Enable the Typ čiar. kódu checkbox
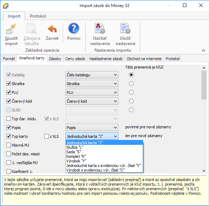The height and width of the screenshot is (206, 209). [x=9, y=118]
